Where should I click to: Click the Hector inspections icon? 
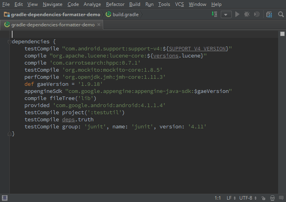pyautogui.click(x=272, y=198)
